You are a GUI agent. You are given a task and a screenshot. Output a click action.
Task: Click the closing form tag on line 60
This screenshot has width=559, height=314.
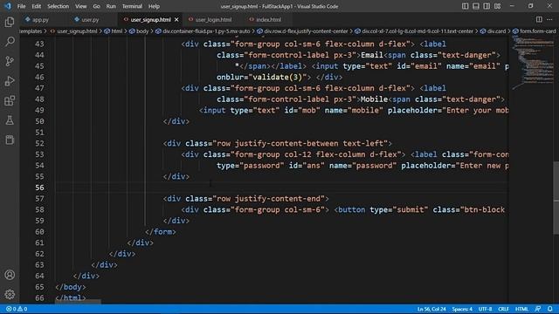pyautogui.click(x=161, y=232)
